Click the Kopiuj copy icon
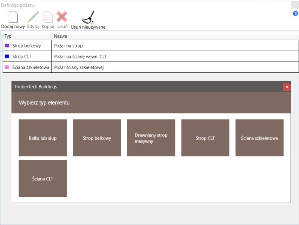 coord(48,17)
